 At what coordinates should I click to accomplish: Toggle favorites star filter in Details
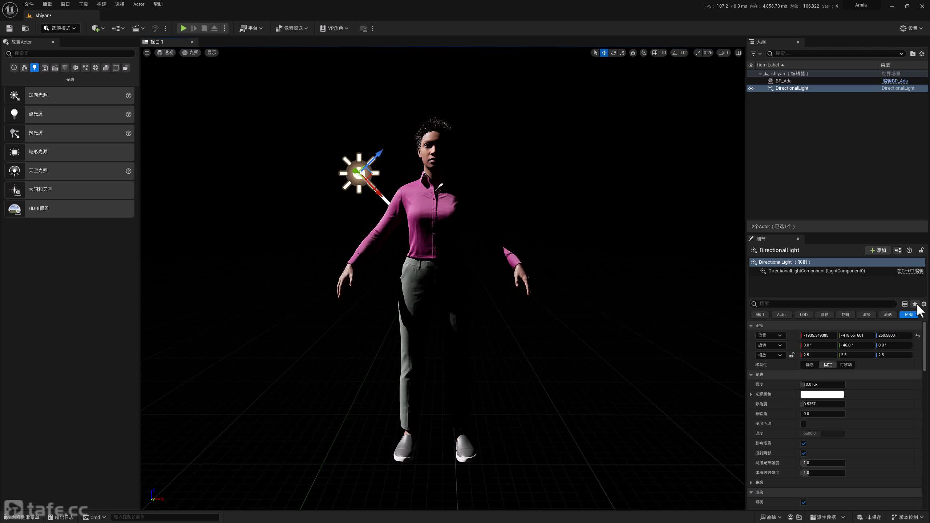tap(914, 304)
